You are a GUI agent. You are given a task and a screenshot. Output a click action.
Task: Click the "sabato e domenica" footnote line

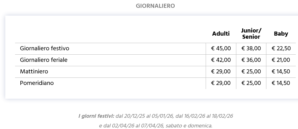155,126
